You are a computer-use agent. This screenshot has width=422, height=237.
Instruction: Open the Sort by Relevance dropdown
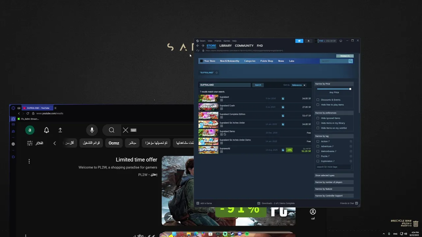(299, 85)
